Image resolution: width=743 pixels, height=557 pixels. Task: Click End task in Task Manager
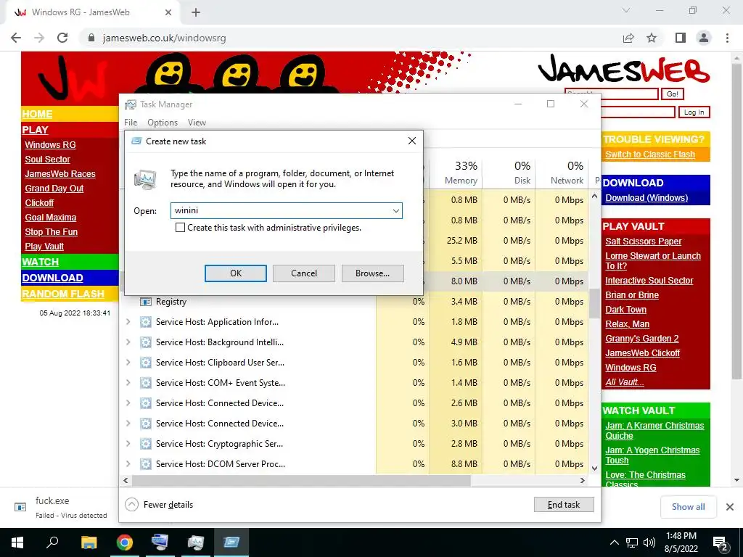click(x=564, y=505)
